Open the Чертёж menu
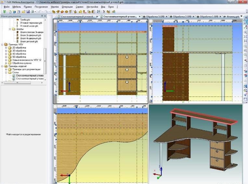The image size is (248, 184). pyautogui.click(x=55, y=7)
